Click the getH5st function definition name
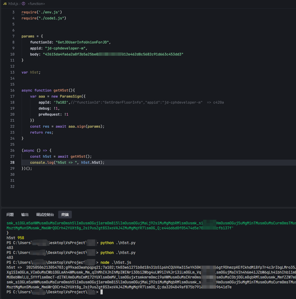 coord(62,90)
